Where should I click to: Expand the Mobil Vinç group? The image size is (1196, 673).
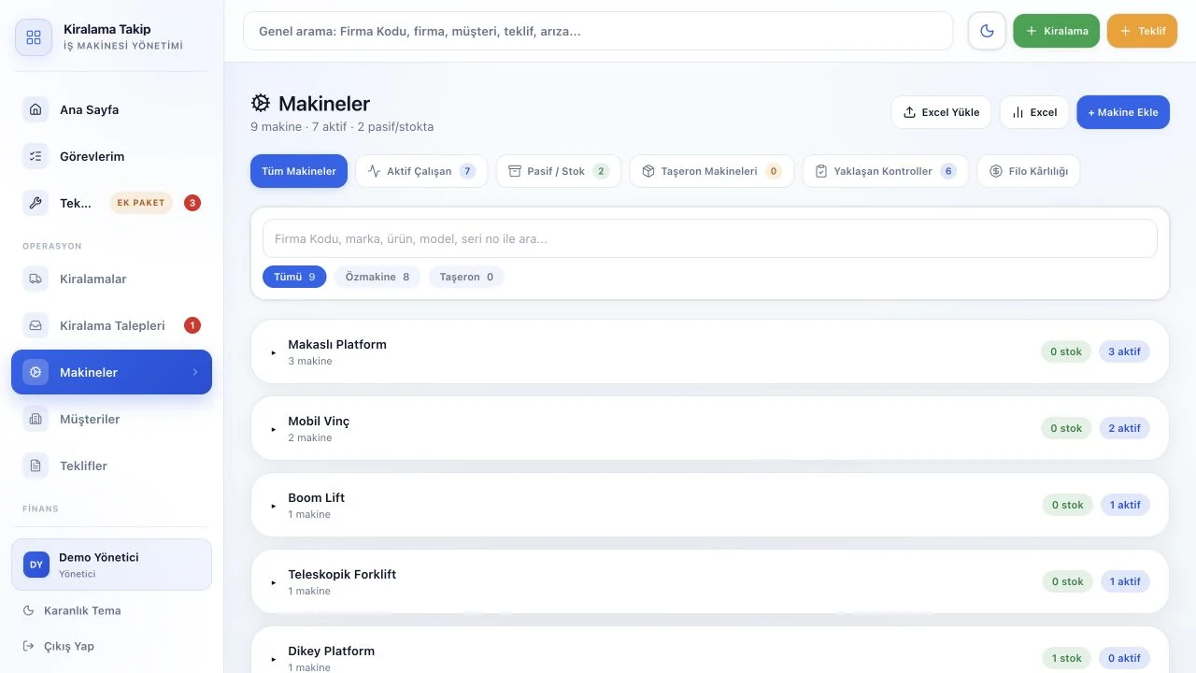(710, 428)
